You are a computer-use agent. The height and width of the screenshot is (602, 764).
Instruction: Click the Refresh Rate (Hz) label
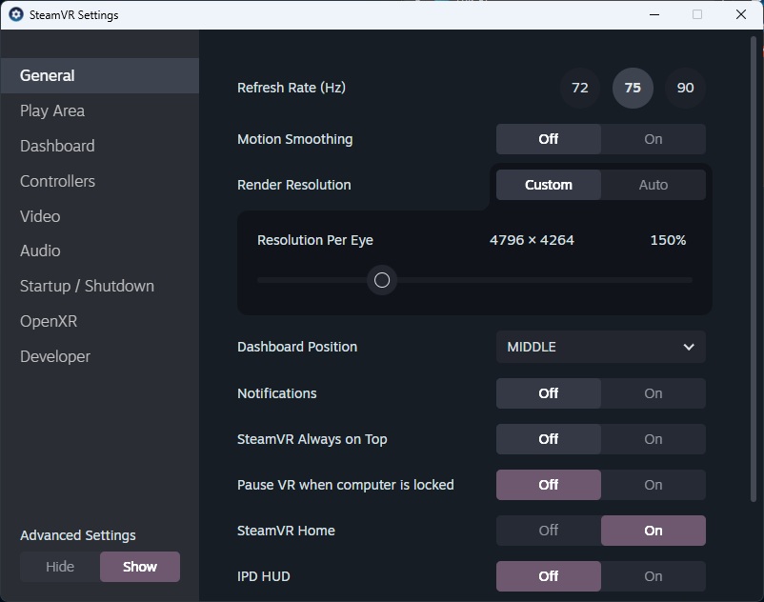[x=292, y=88]
